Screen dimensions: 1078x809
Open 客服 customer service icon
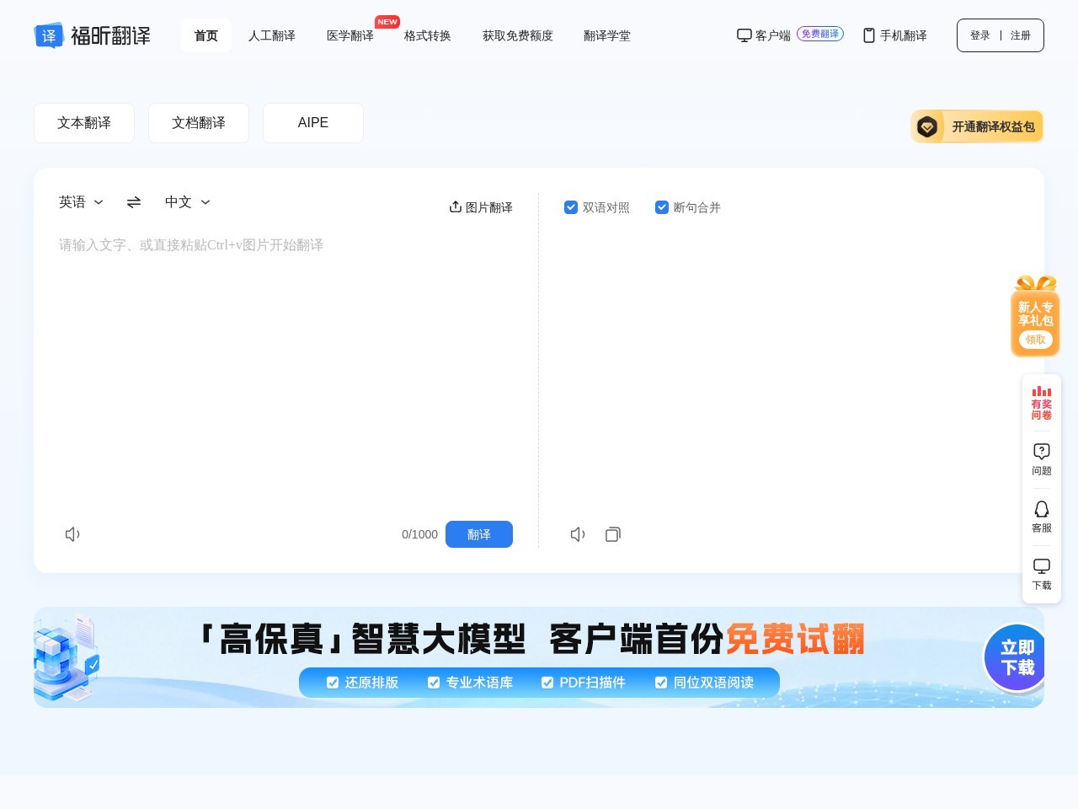(x=1042, y=517)
